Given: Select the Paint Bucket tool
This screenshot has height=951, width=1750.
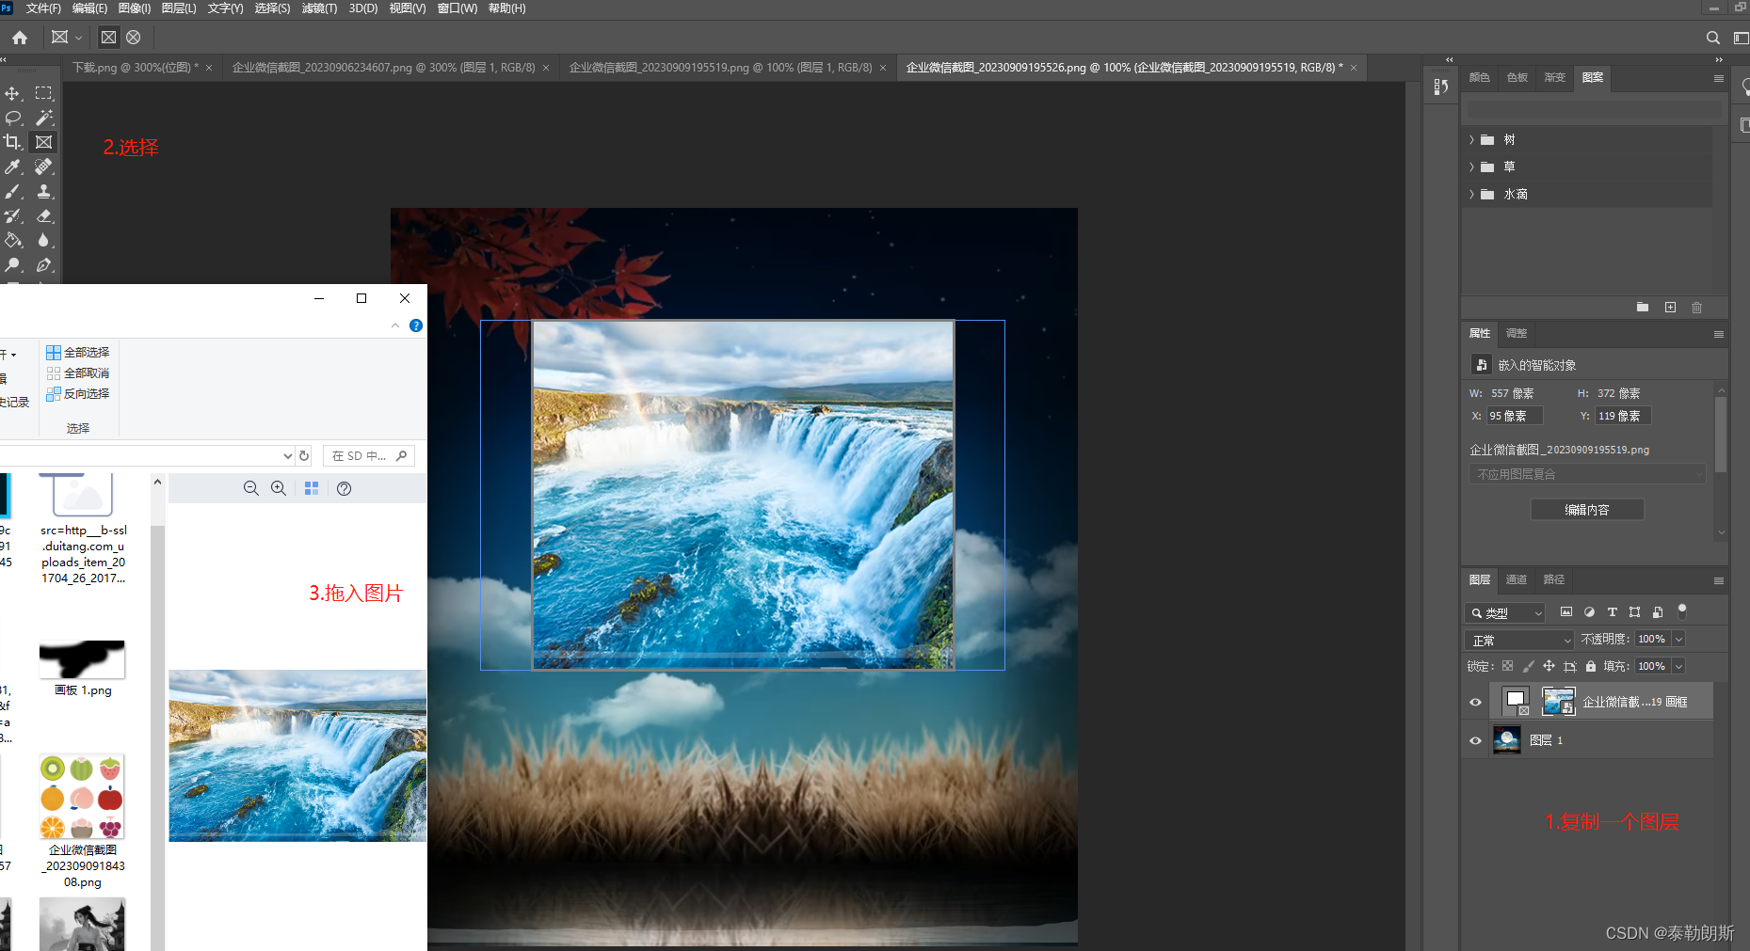Looking at the screenshot, I should click(12, 240).
